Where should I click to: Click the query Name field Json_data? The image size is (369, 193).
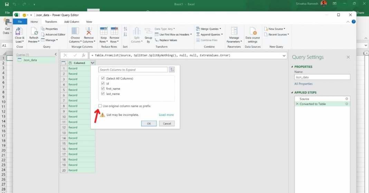322,77
